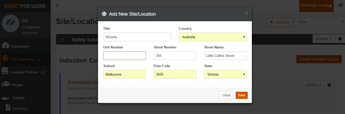Open the Active status filter dropdown
Image resolution: width=345 pixels, height=114 pixels.
(320, 22)
